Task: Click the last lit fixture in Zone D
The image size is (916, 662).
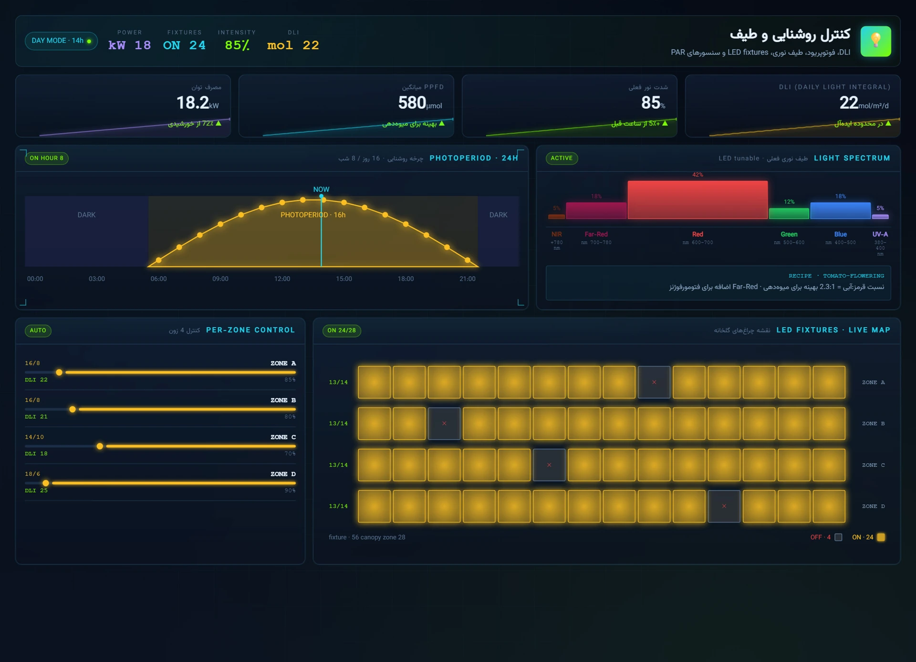Action: click(829, 506)
